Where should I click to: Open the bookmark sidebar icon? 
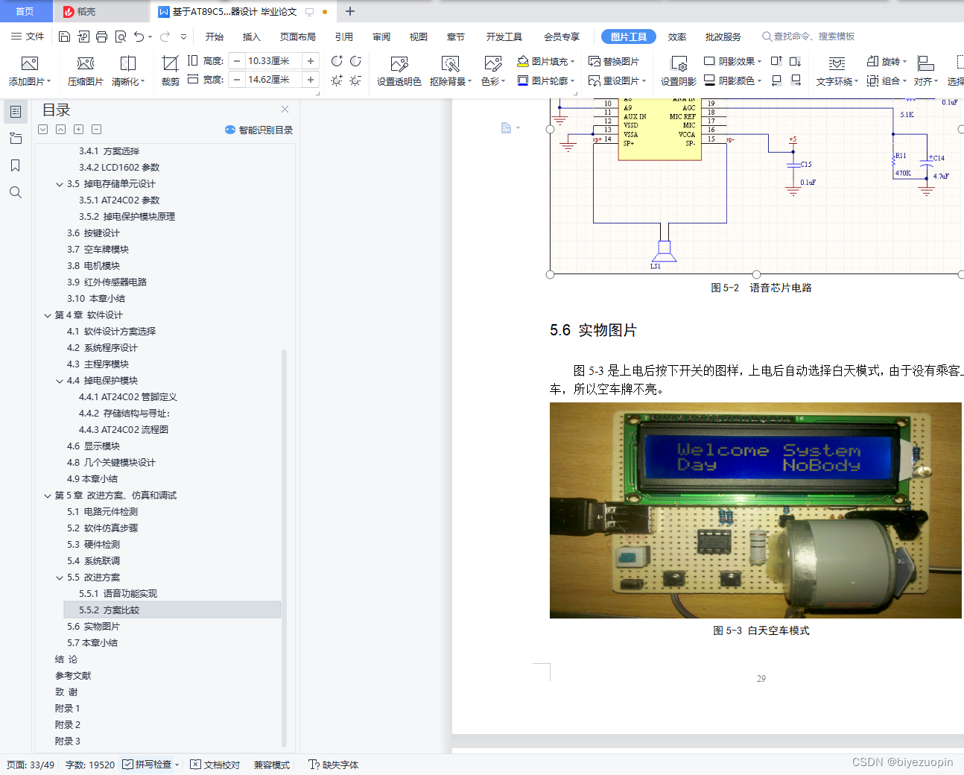[16, 165]
